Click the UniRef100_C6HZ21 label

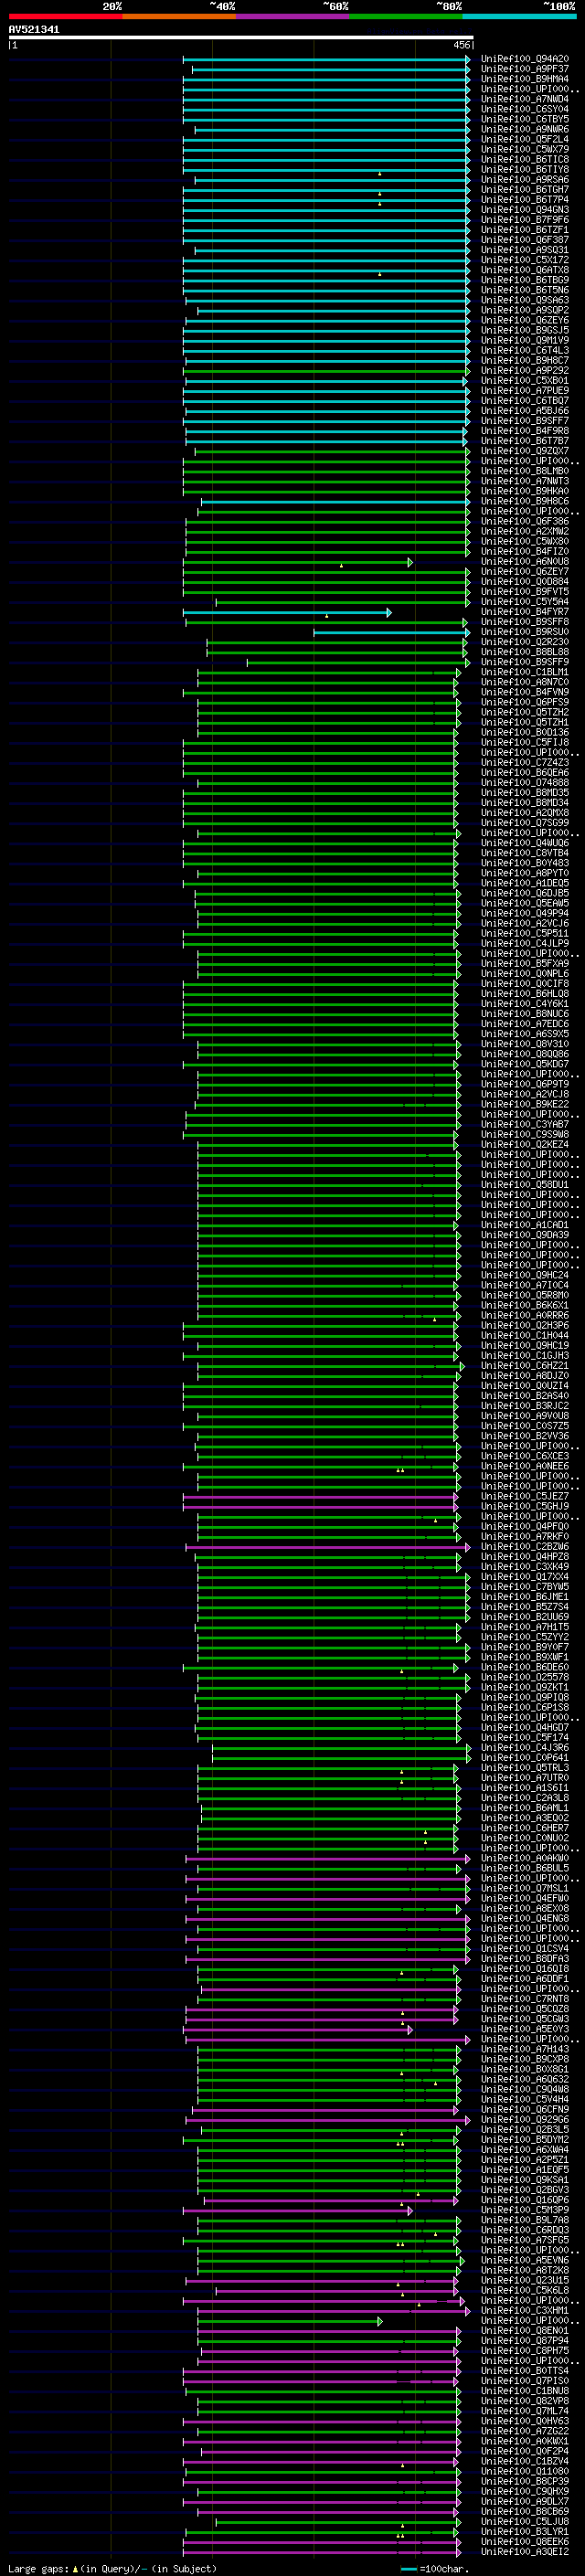point(524,1366)
